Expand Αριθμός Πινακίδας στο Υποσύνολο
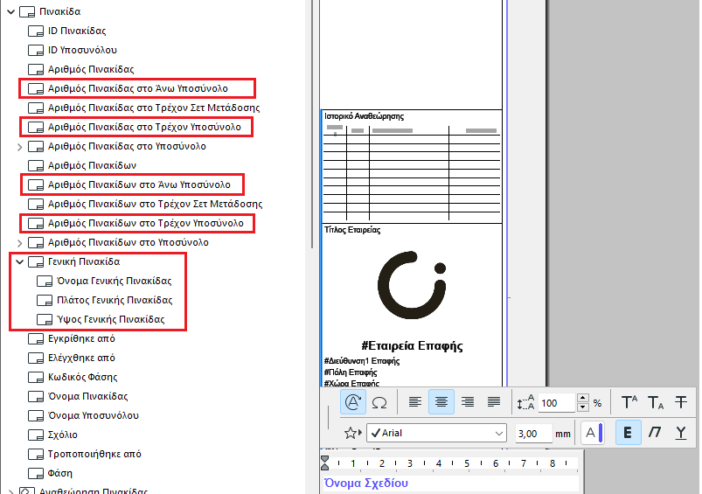 [x=20, y=147]
